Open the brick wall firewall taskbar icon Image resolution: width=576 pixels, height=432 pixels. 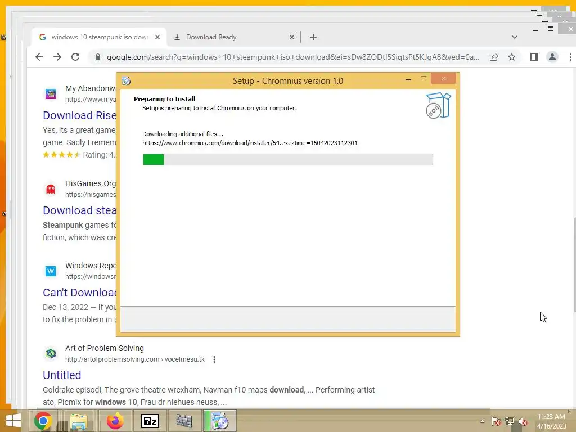click(x=184, y=421)
